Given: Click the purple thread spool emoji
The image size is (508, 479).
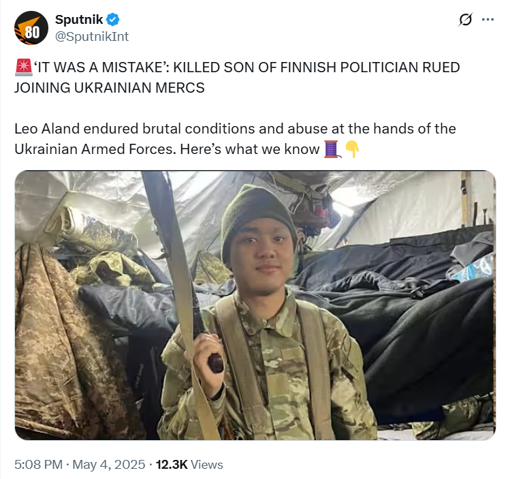Looking at the screenshot, I should pos(332,149).
